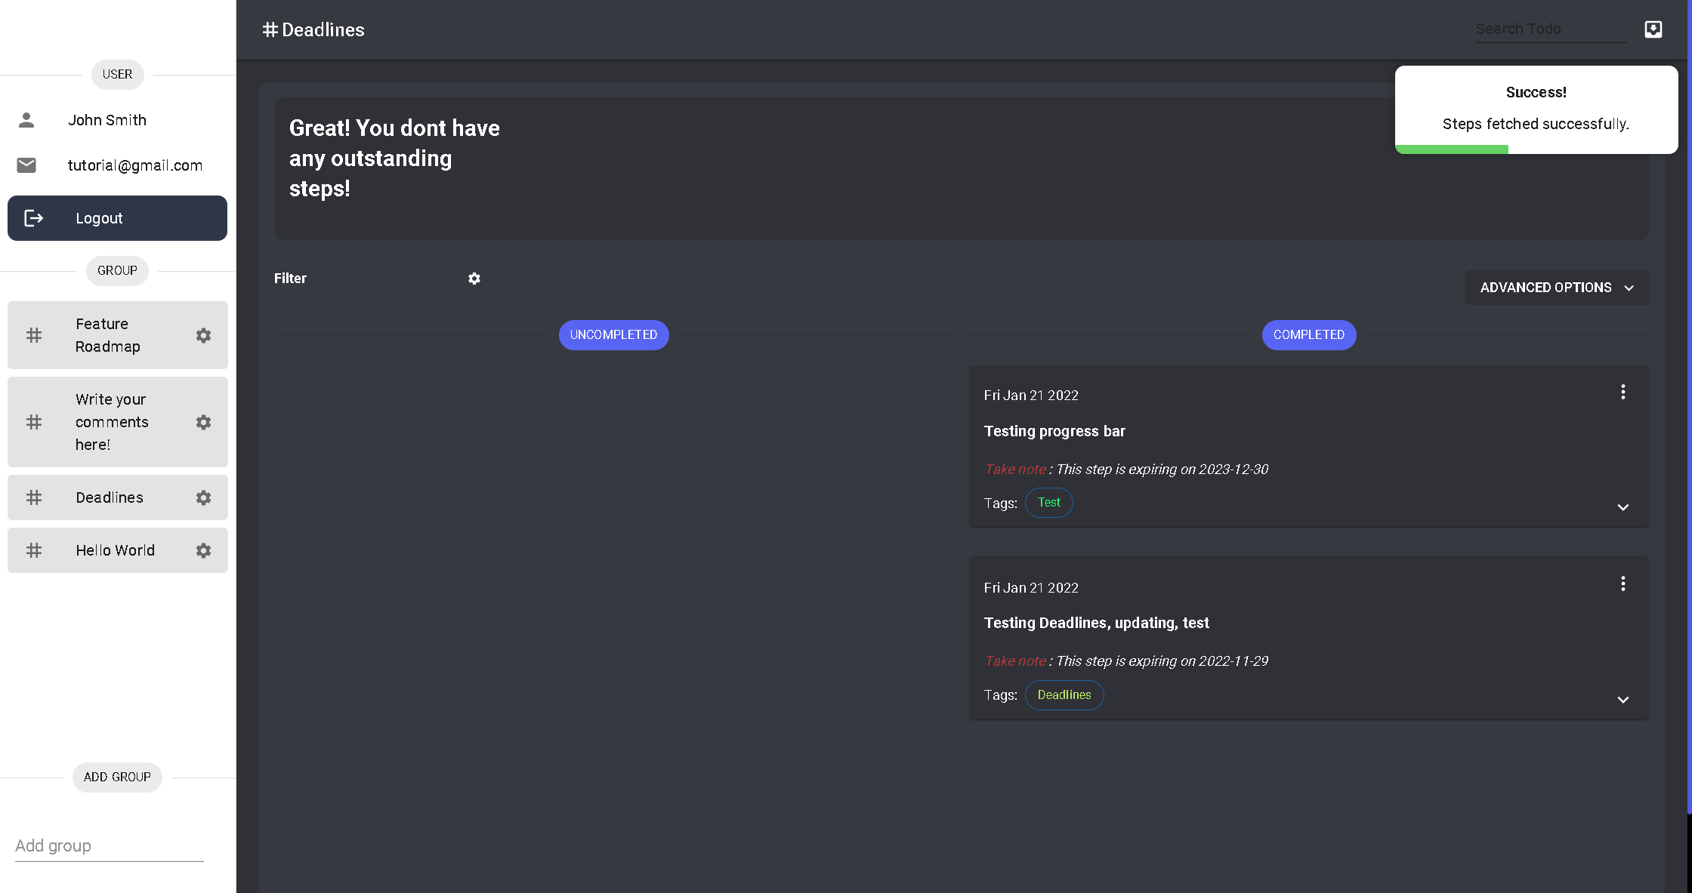This screenshot has height=893, width=1692.
Task: Click the green progress bar on Success toast
Action: 1451,149
